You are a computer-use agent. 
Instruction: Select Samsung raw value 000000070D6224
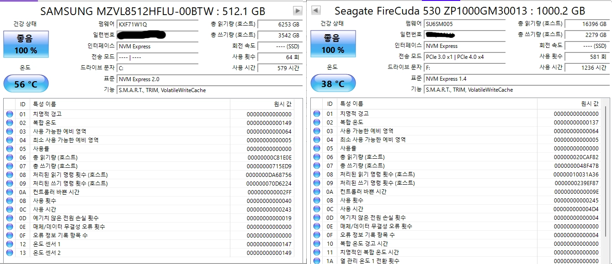(x=269, y=183)
